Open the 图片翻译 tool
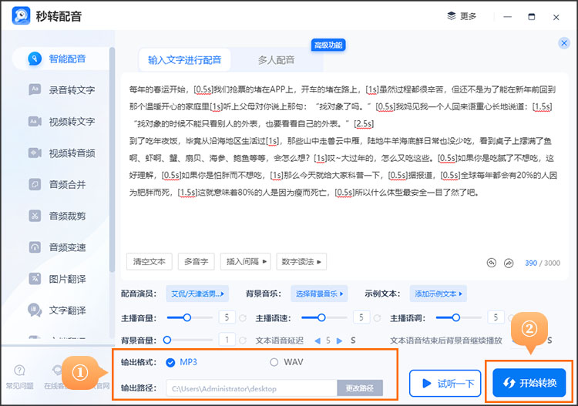Screen dimensions: 578x406 click(67, 279)
